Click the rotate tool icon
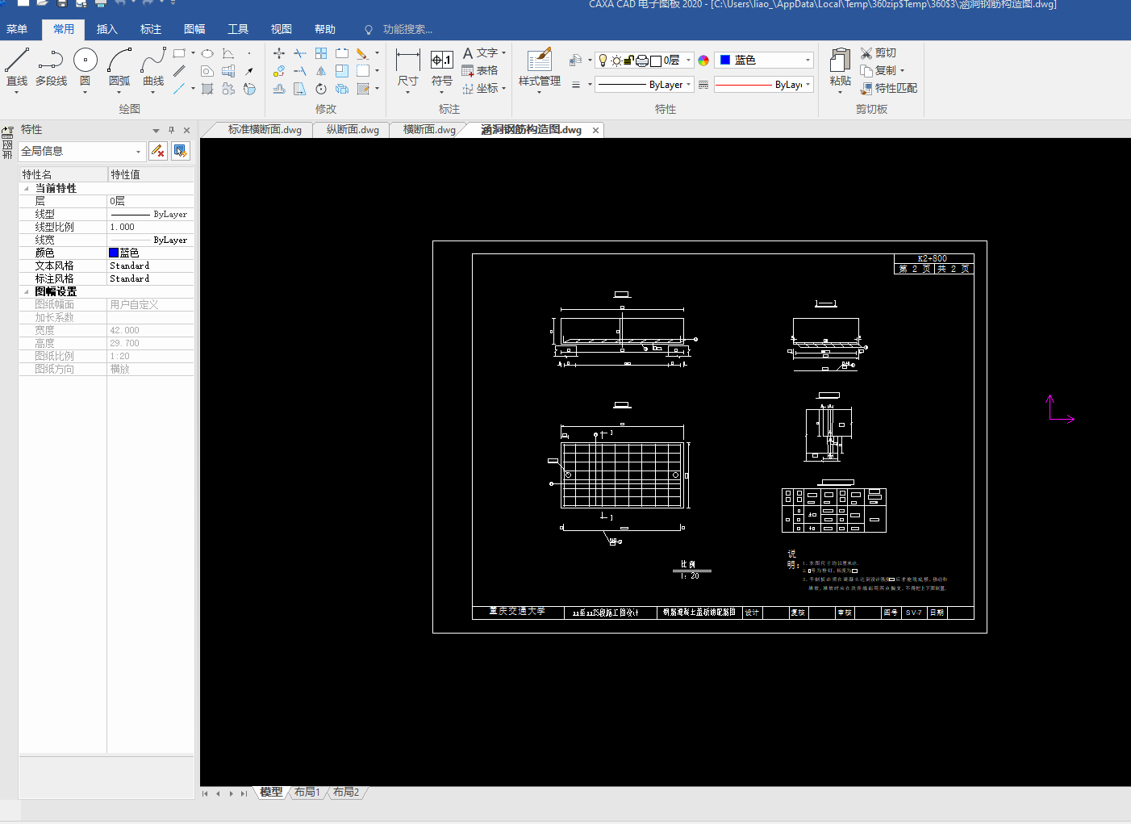1131x824 pixels. (x=321, y=89)
